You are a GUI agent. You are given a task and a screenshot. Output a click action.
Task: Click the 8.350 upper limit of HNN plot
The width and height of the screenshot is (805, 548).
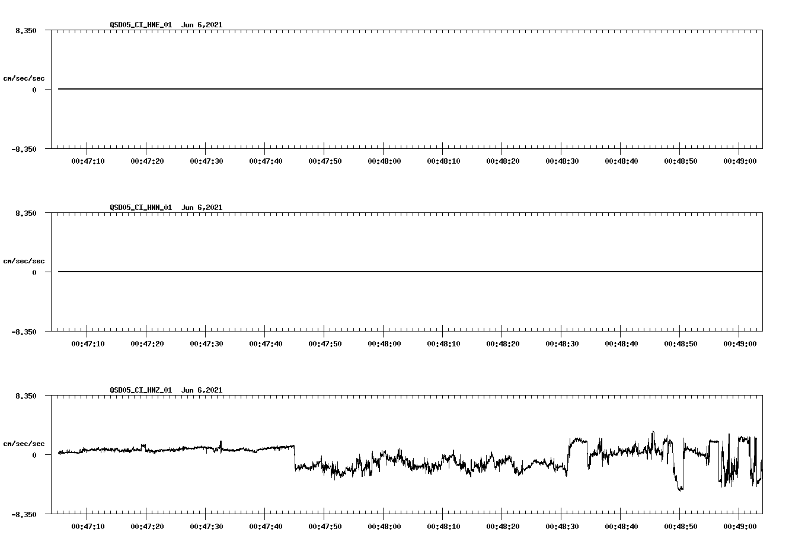(26, 214)
